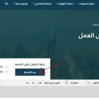Click the lower checkmark circle icon
99x99 pixels.
[6, 72]
